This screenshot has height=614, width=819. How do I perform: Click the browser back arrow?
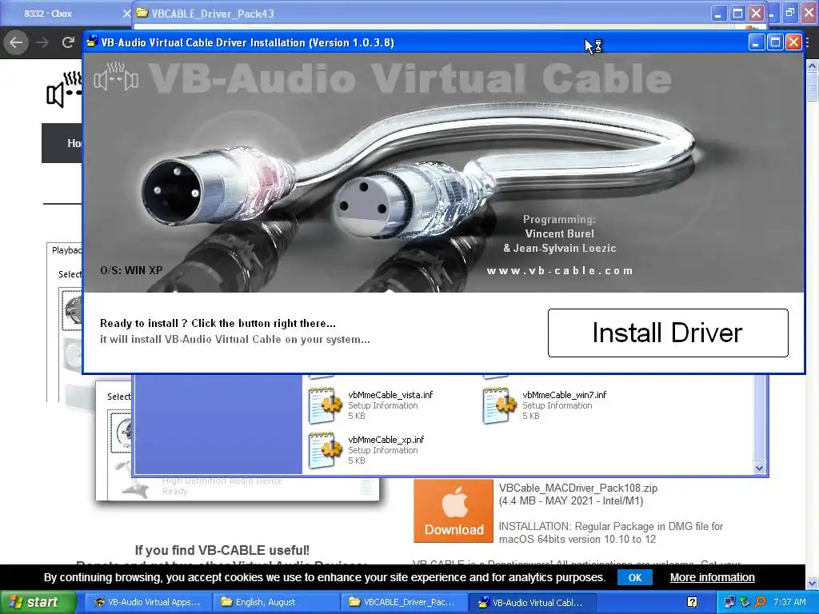16,42
